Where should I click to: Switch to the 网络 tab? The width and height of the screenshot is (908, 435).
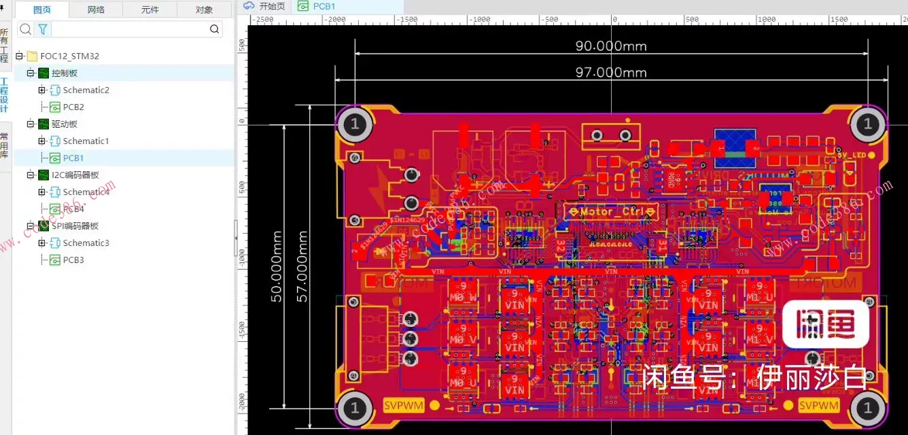point(97,10)
